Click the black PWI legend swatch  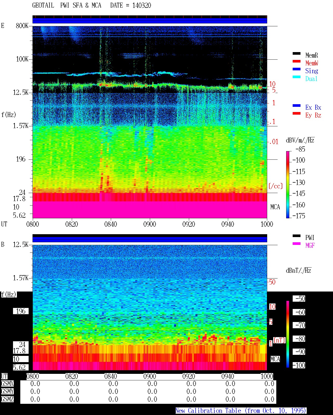(297, 236)
